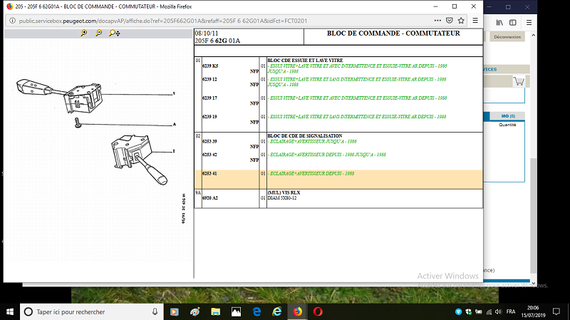Launch Microsoft Edge from taskbar
570x320 pixels.
click(x=256, y=311)
